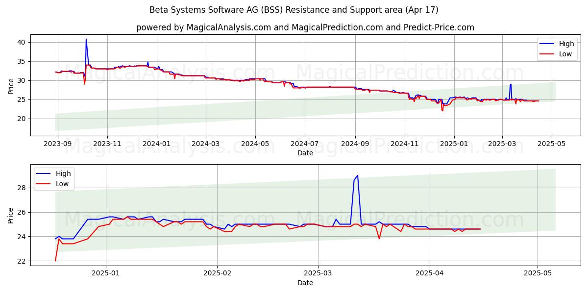Click the '2024-09' date label on top chart
The height and width of the screenshot is (294, 588).
pyautogui.click(x=355, y=144)
